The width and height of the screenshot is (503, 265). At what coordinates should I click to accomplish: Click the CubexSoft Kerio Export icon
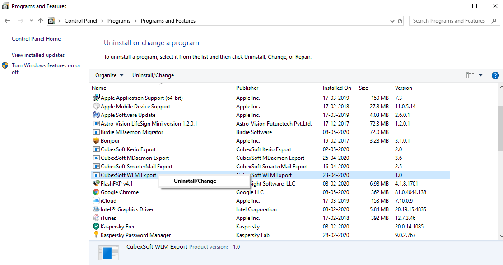96,149
